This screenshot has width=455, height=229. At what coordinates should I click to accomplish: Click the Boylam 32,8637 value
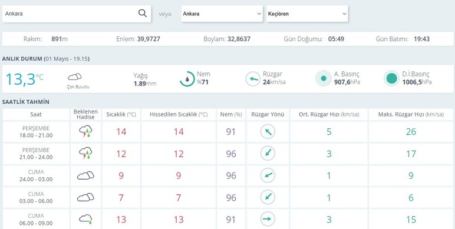(x=239, y=39)
